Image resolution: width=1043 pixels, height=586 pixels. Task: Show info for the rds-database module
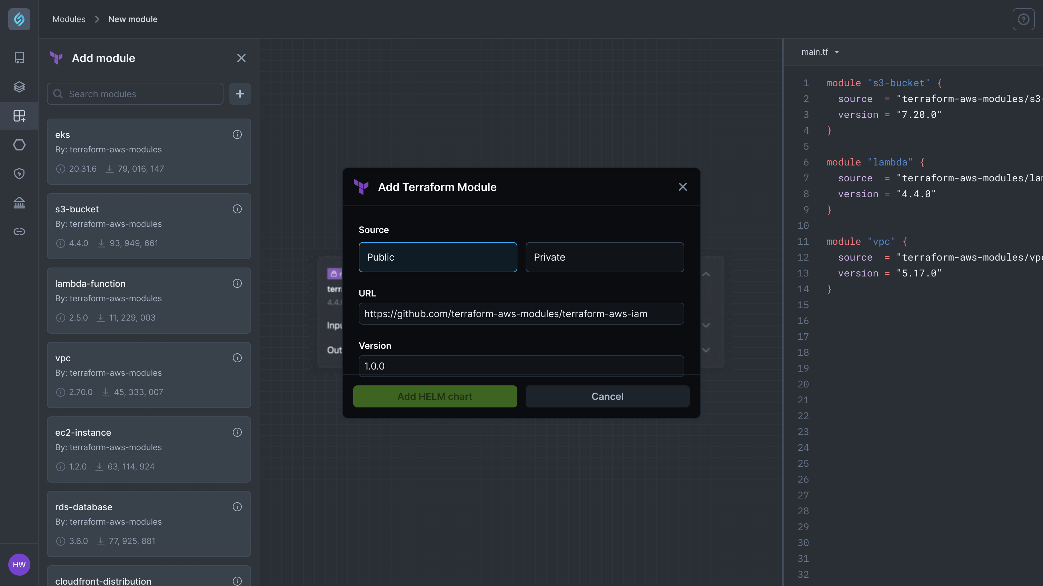tap(237, 507)
